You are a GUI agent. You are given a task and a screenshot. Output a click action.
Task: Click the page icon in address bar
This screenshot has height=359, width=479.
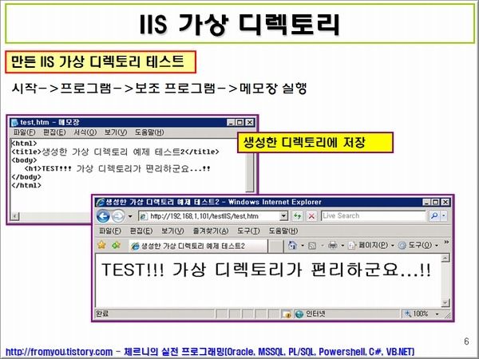pos(144,216)
